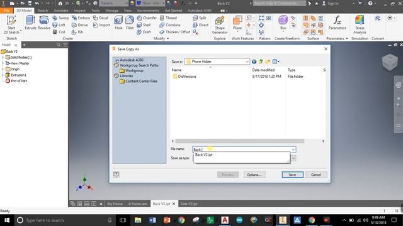403x226 pixels.
Task: Open the Save as type dropdown
Action: point(293,158)
